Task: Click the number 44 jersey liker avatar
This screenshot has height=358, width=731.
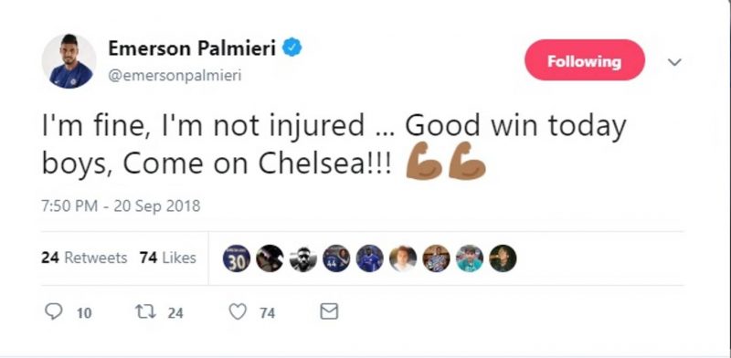Action: (x=336, y=258)
